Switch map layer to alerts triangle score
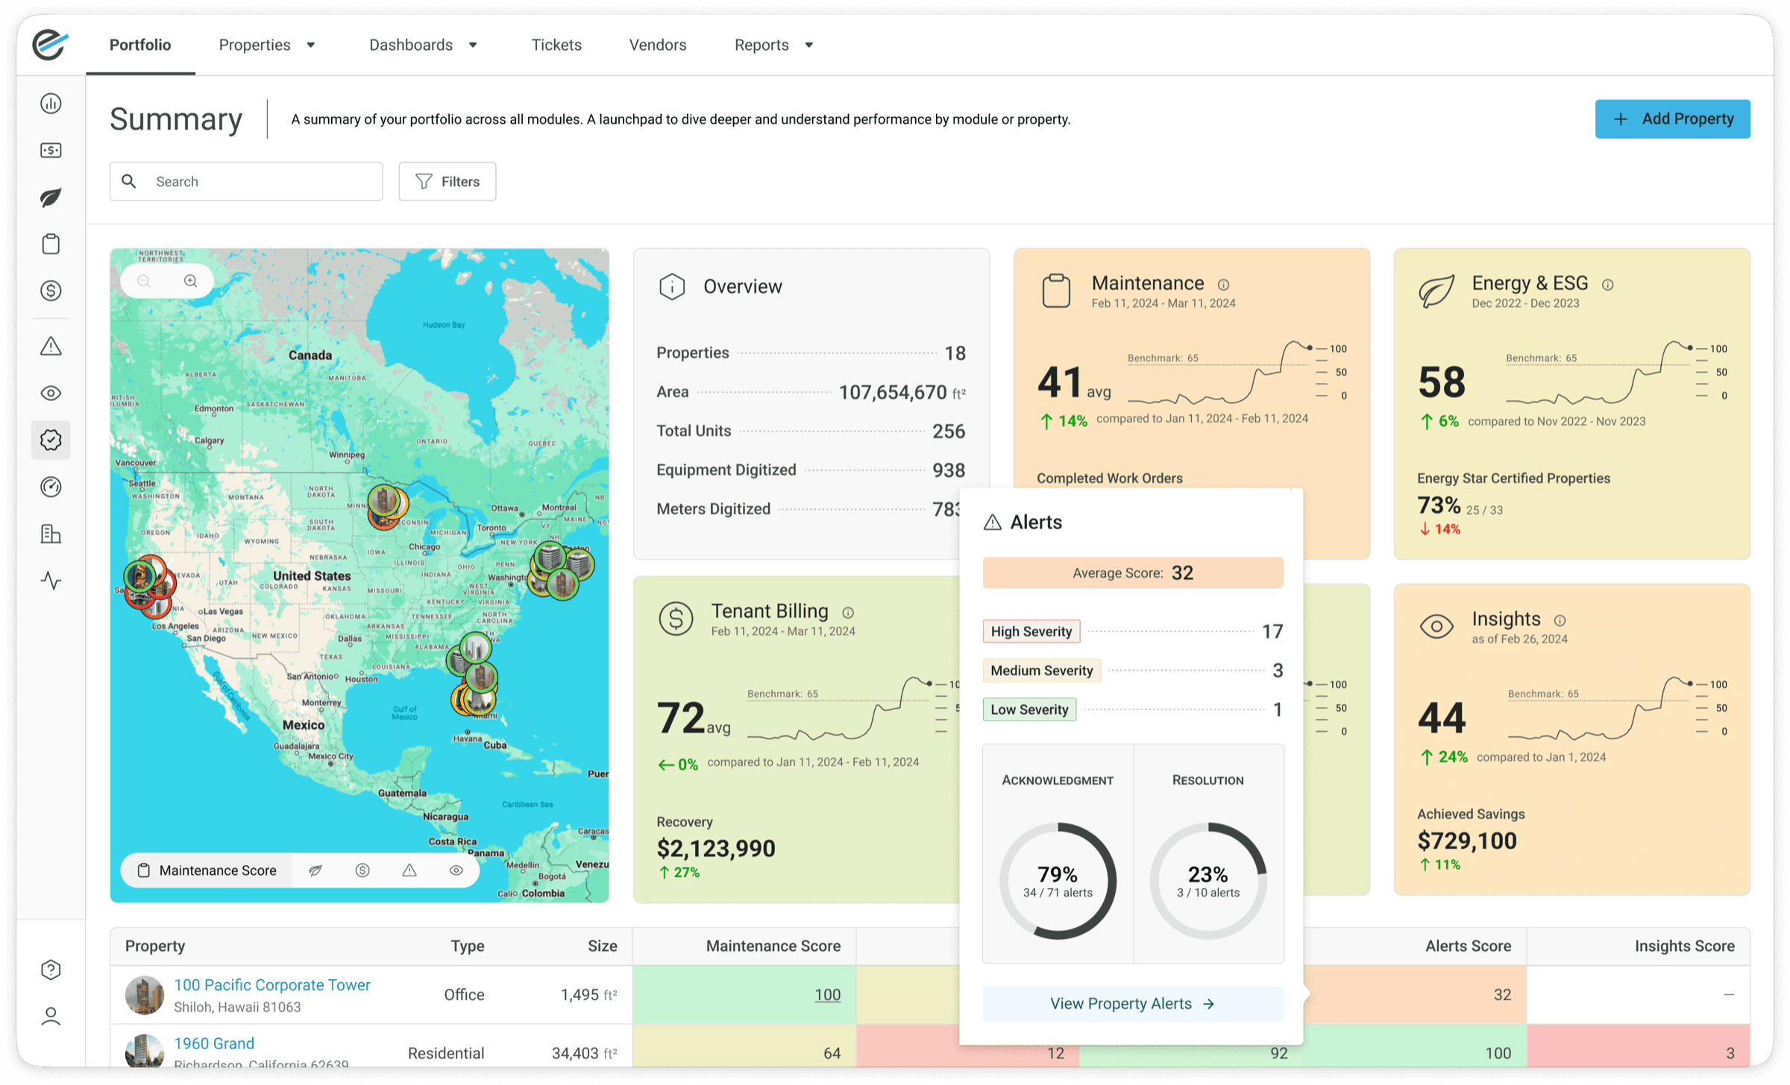Viewport: 1790px width, 1085px height. click(409, 870)
